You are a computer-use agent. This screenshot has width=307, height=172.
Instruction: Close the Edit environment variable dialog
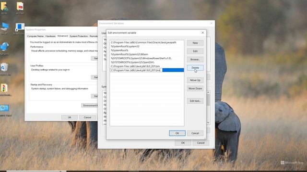tap(202, 33)
